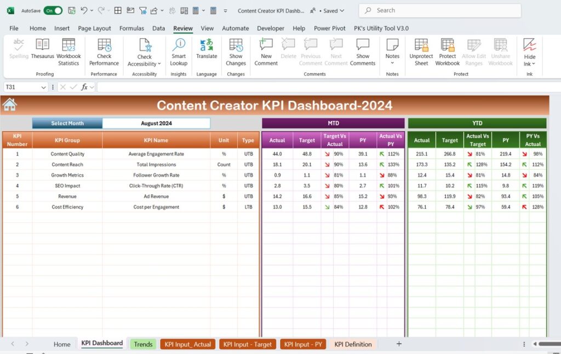Toggle the AutoSave switch
561x354 pixels.
click(53, 10)
